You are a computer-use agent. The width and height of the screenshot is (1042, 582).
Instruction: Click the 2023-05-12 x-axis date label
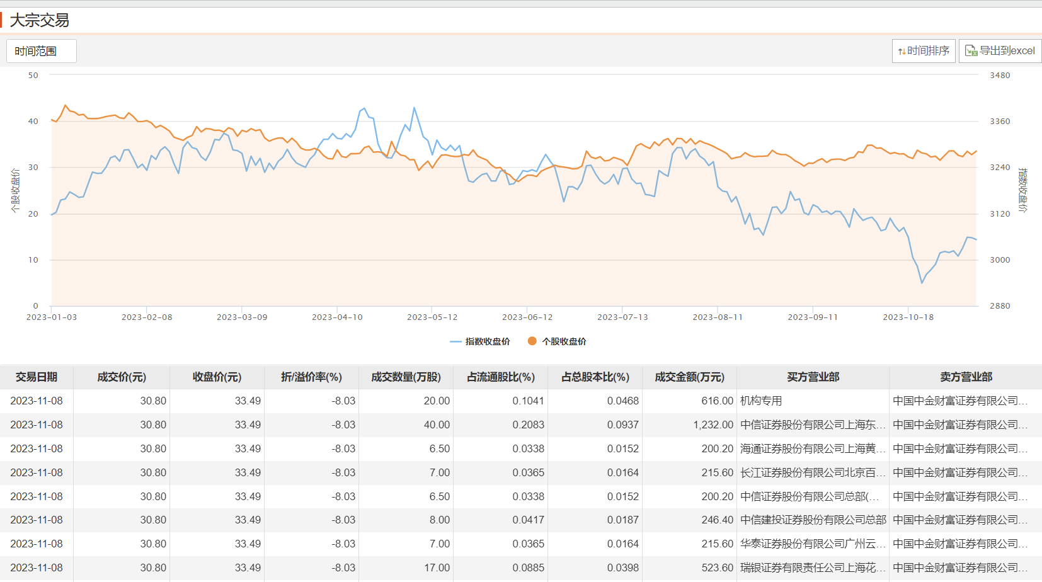(x=432, y=317)
